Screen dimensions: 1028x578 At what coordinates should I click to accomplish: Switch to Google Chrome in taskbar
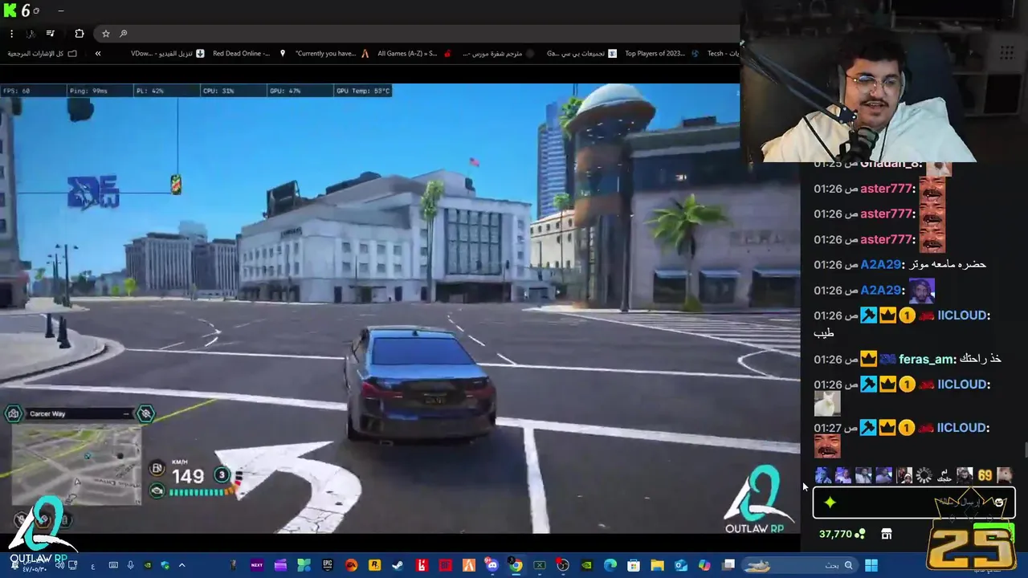click(x=516, y=565)
